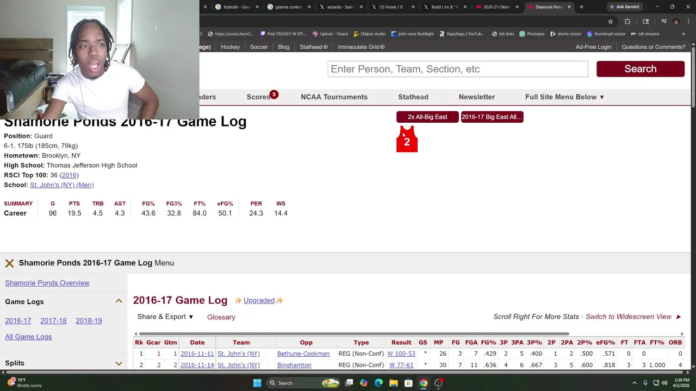
Task: Open the Soccer site link
Action: [259, 47]
